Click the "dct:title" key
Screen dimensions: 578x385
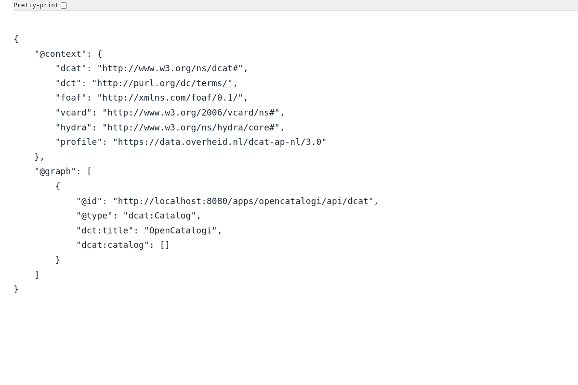point(105,231)
